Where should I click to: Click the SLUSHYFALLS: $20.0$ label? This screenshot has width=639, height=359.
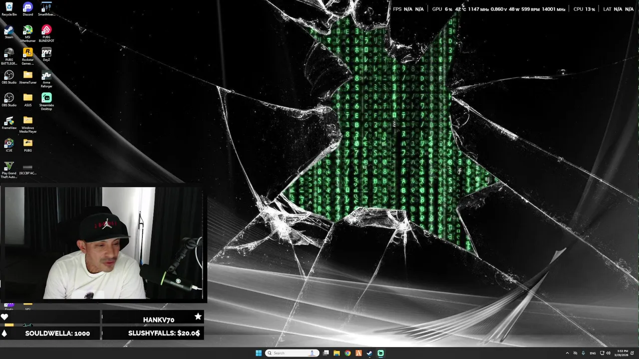pos(164,333)
